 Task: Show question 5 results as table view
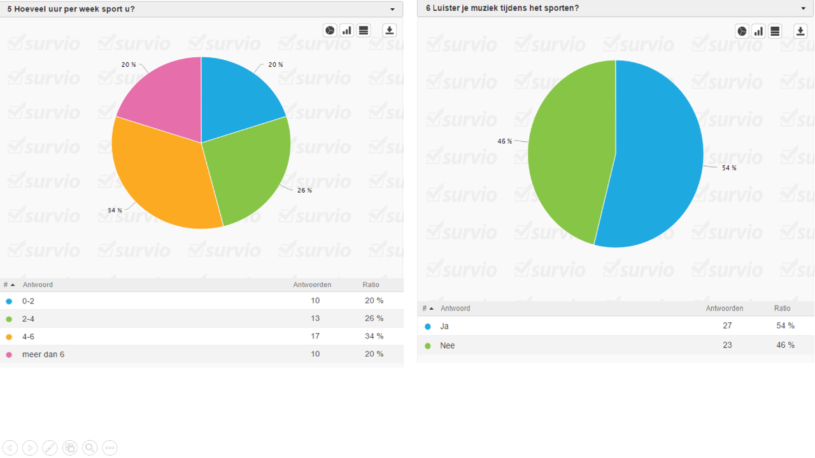click(x=364, y=31)
